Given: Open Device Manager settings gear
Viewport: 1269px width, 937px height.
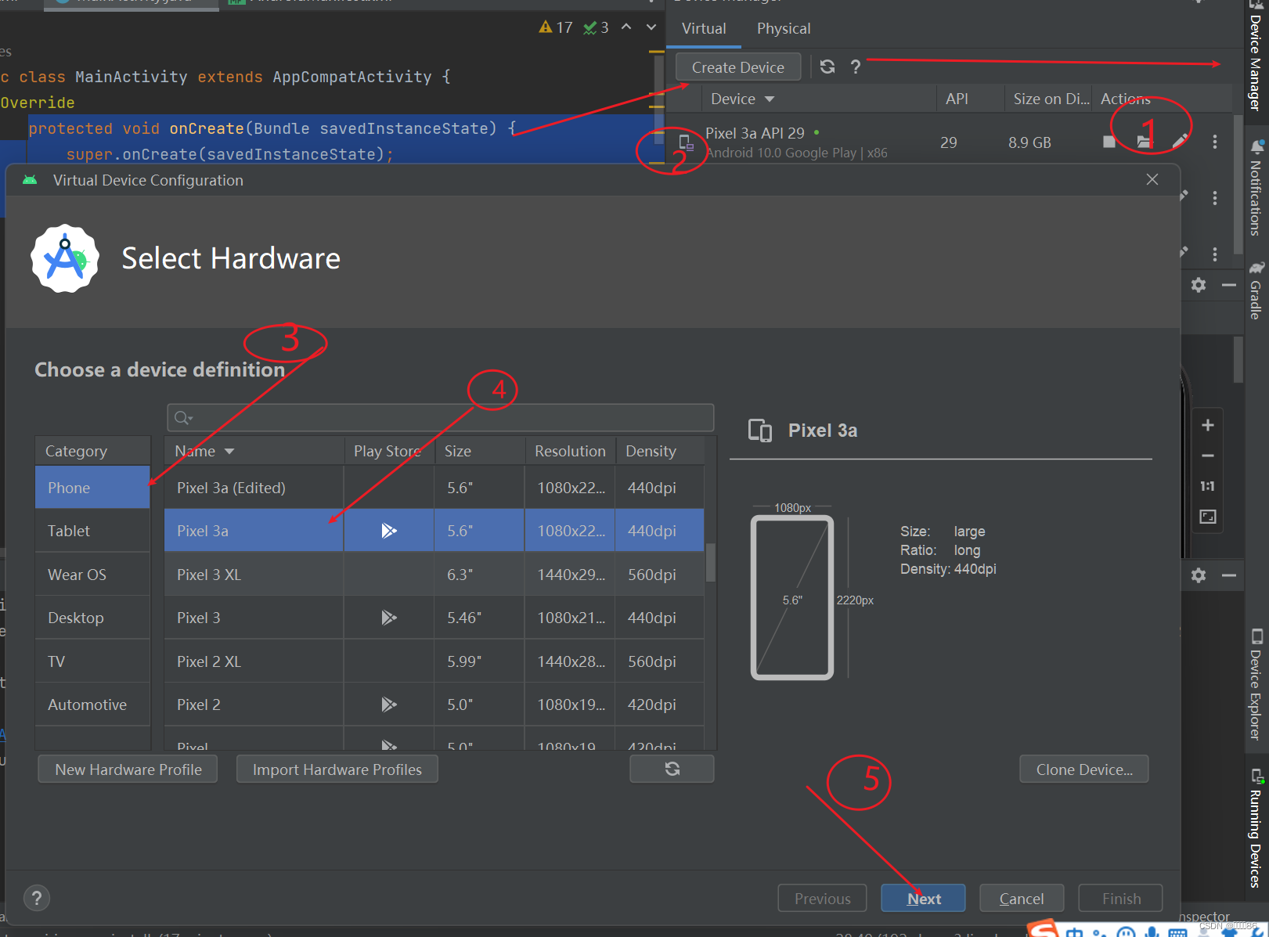Looking at the screenshot, I should tap(1199, 285).
